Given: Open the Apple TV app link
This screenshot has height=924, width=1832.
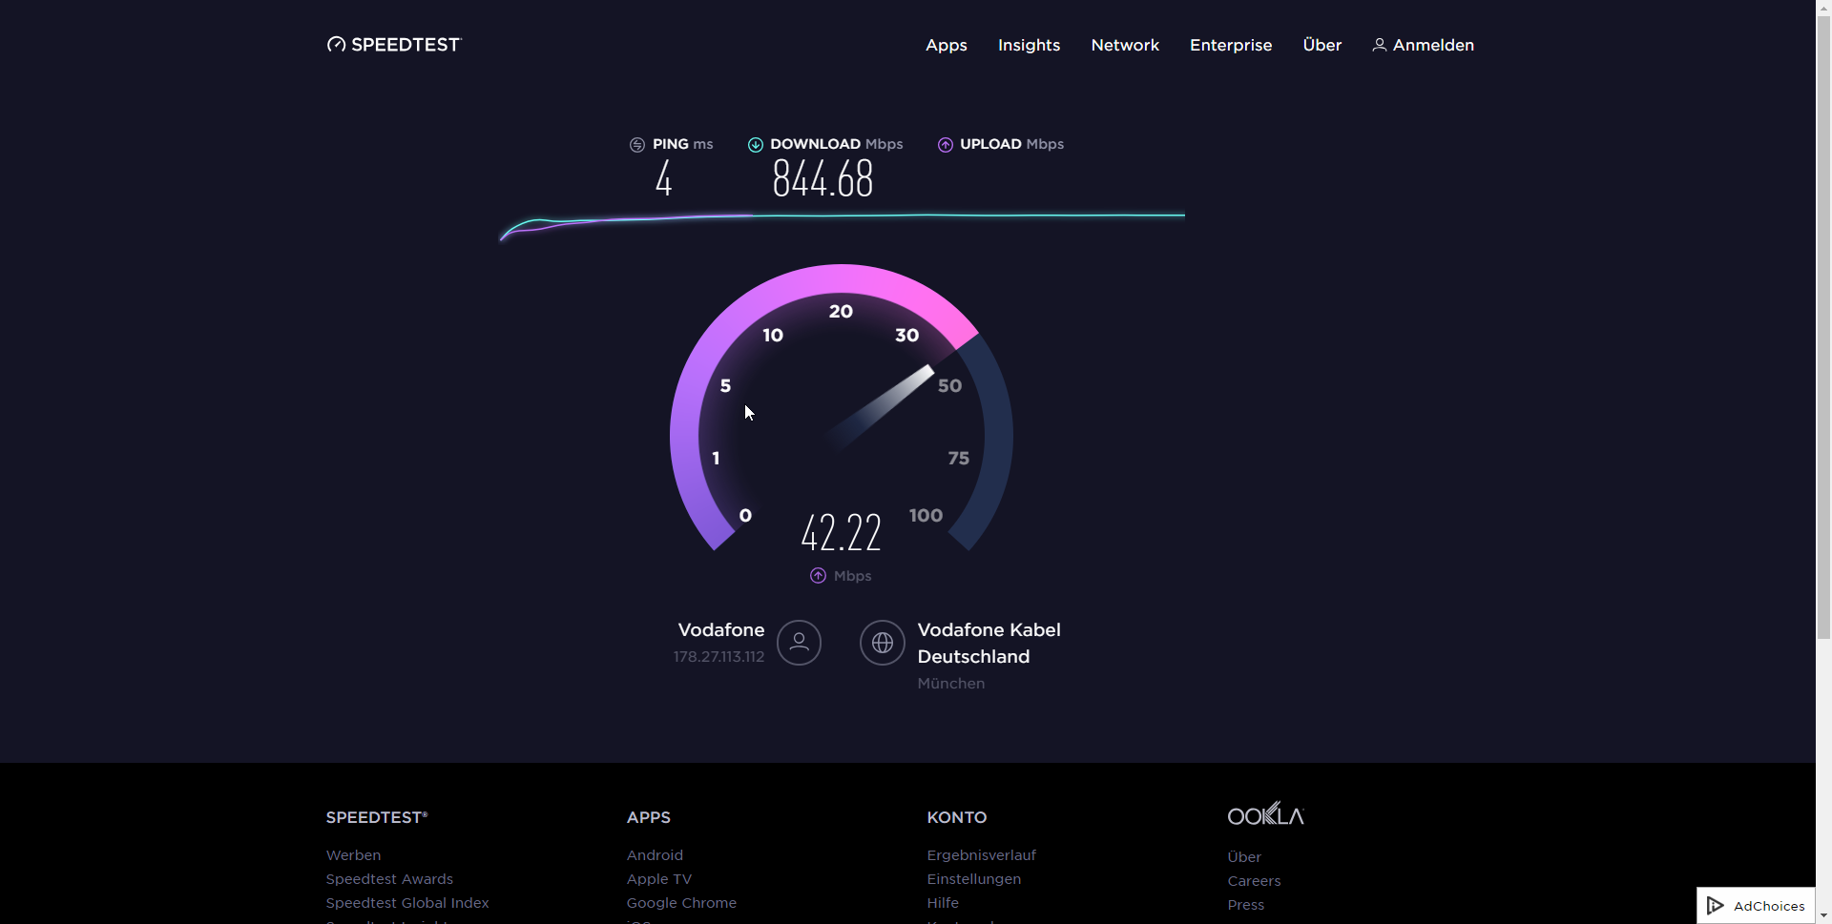Looking at the screenshot, I should click(659, 879).
